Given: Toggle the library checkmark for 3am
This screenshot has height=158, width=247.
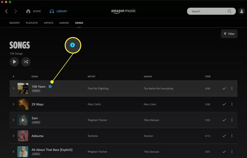Looking at the screenshot, I should click(224, 120).
